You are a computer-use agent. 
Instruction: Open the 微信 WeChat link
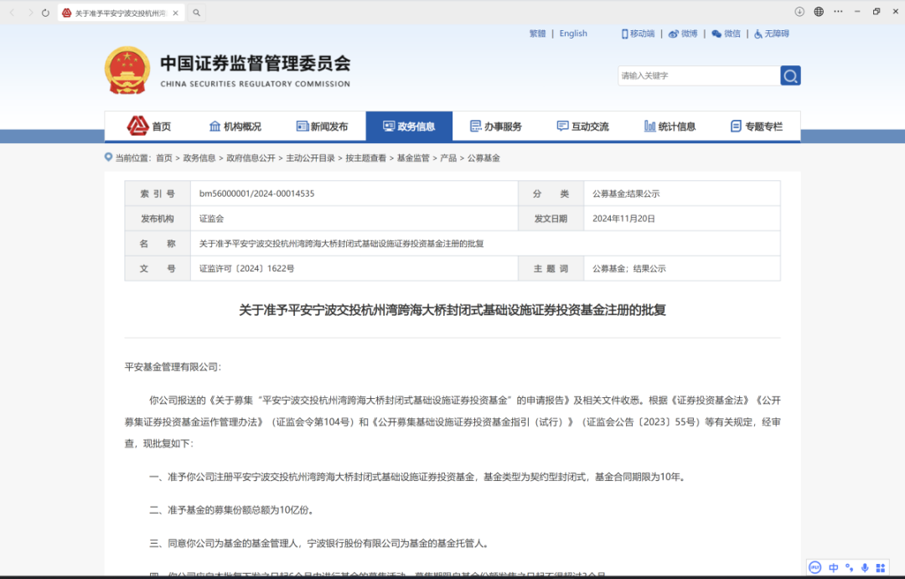[x=726, y=34]
